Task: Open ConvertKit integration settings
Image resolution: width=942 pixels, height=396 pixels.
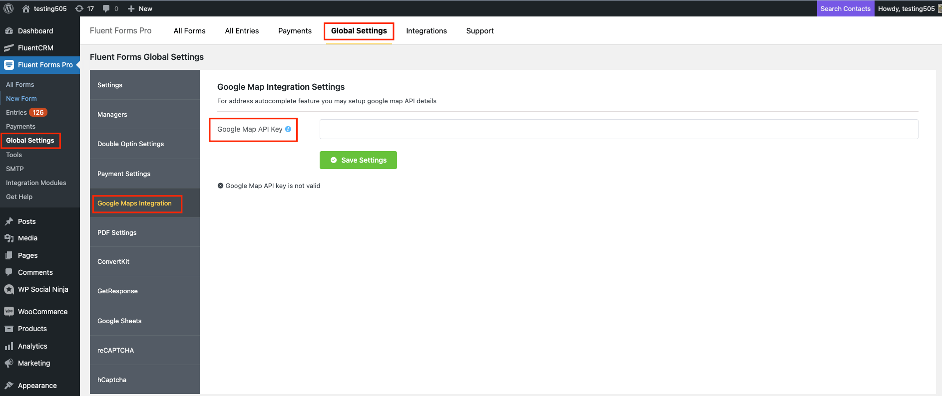Action: (145, 261)
